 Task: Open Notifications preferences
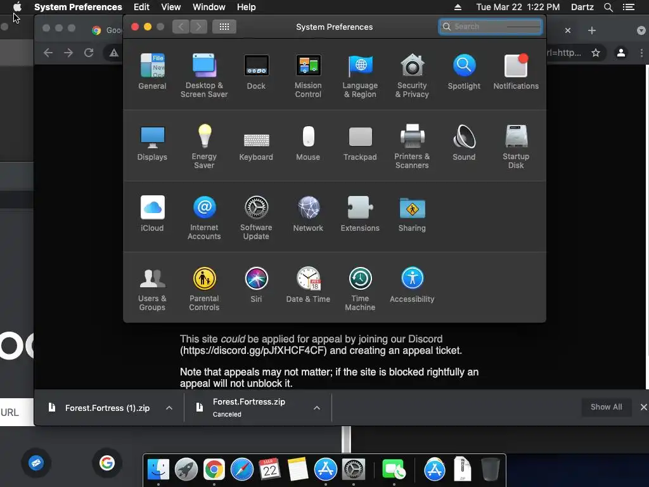(516, 72)
